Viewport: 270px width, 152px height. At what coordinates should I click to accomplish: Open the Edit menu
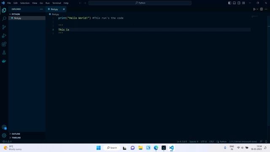[x=16, y=3]
